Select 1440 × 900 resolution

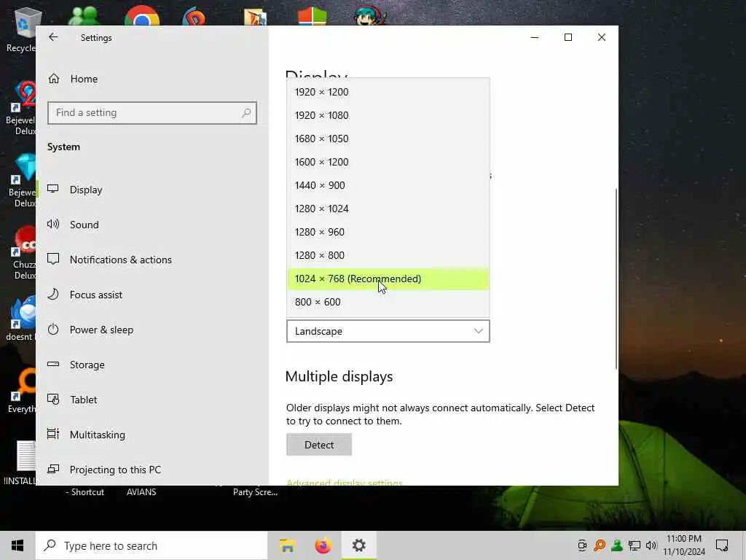coord(388,185)
